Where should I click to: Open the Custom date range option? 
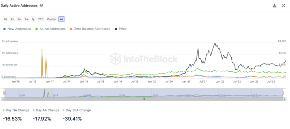(x=52, y=19)
